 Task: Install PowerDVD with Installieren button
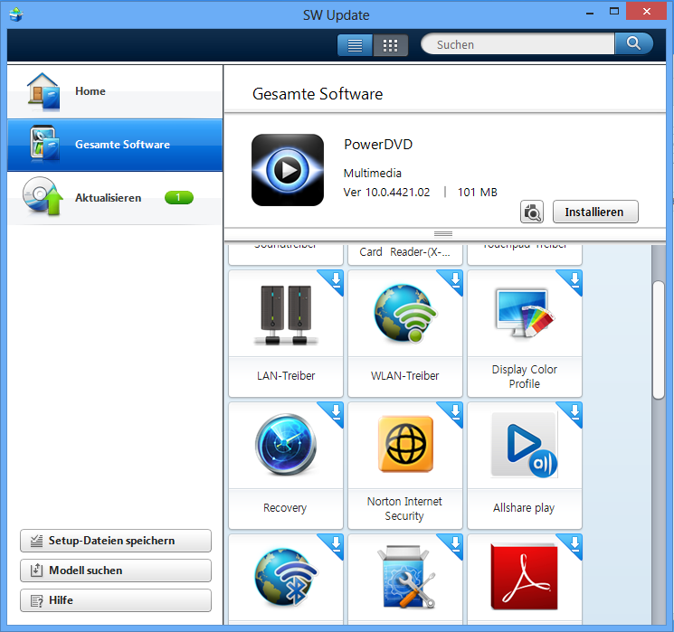(x=595, y=212)
